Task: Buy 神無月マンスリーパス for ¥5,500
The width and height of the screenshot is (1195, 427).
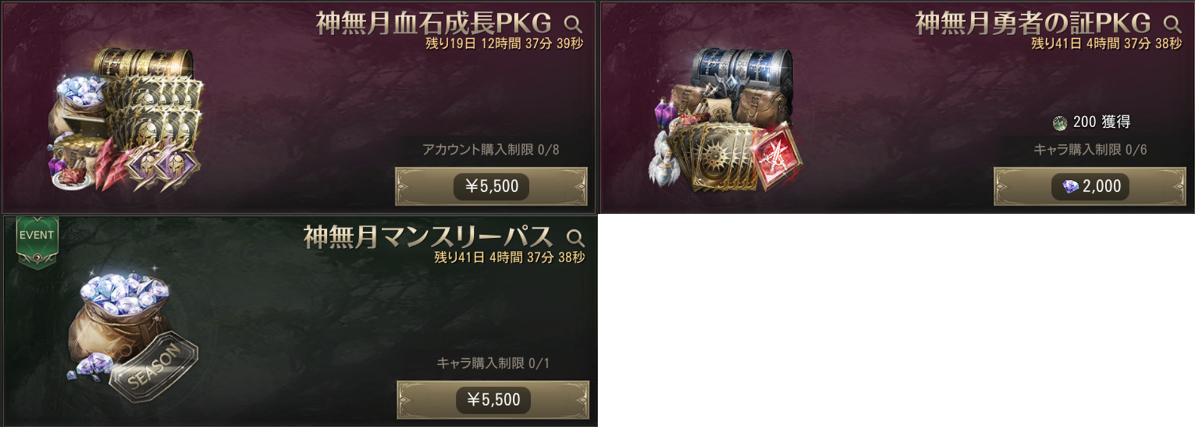Action: (x=493, y=400)
